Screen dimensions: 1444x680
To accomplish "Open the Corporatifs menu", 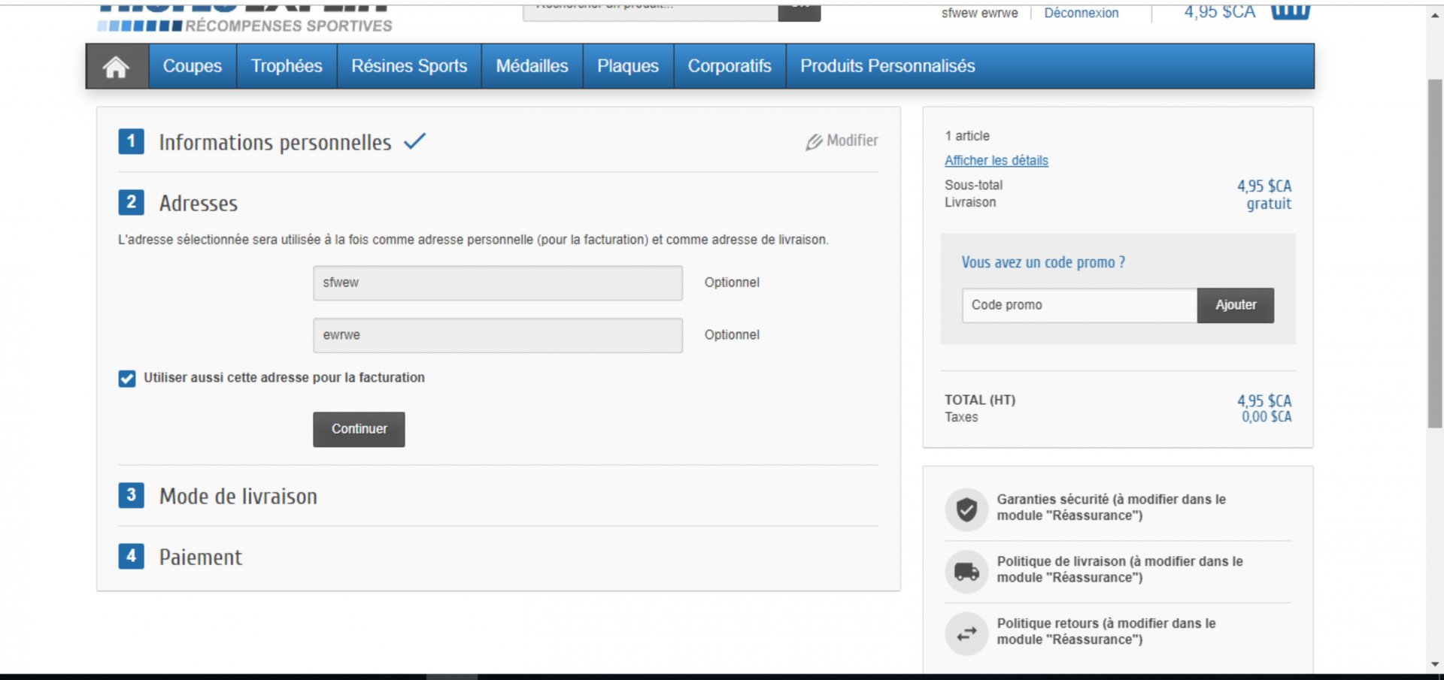I will click(x=730, y=66).
